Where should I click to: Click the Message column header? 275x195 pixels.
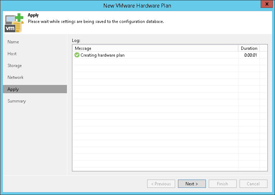[x=155, y=48]
